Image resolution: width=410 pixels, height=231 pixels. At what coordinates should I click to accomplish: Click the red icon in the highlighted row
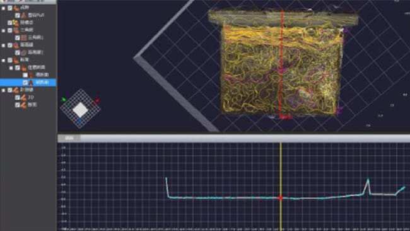click(x=31, y=83)
